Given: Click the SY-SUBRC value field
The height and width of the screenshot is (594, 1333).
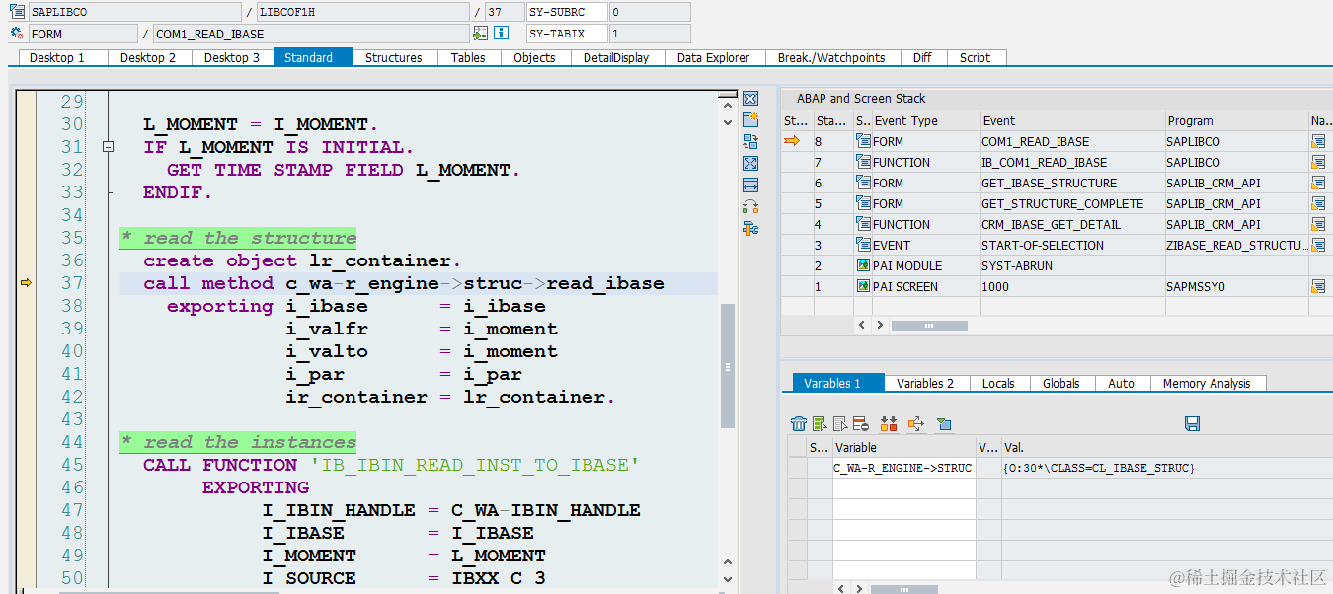Looking at the screenshot, I should pyautogui.click(x=649, y=12).
